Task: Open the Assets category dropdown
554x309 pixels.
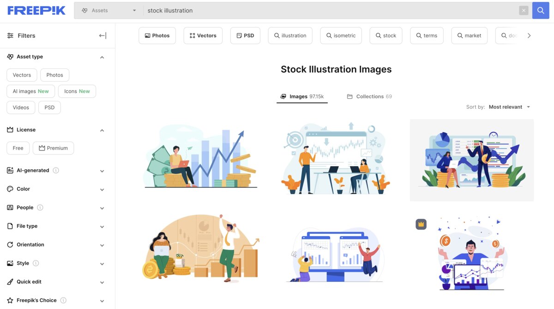Action: pos(107,10)
